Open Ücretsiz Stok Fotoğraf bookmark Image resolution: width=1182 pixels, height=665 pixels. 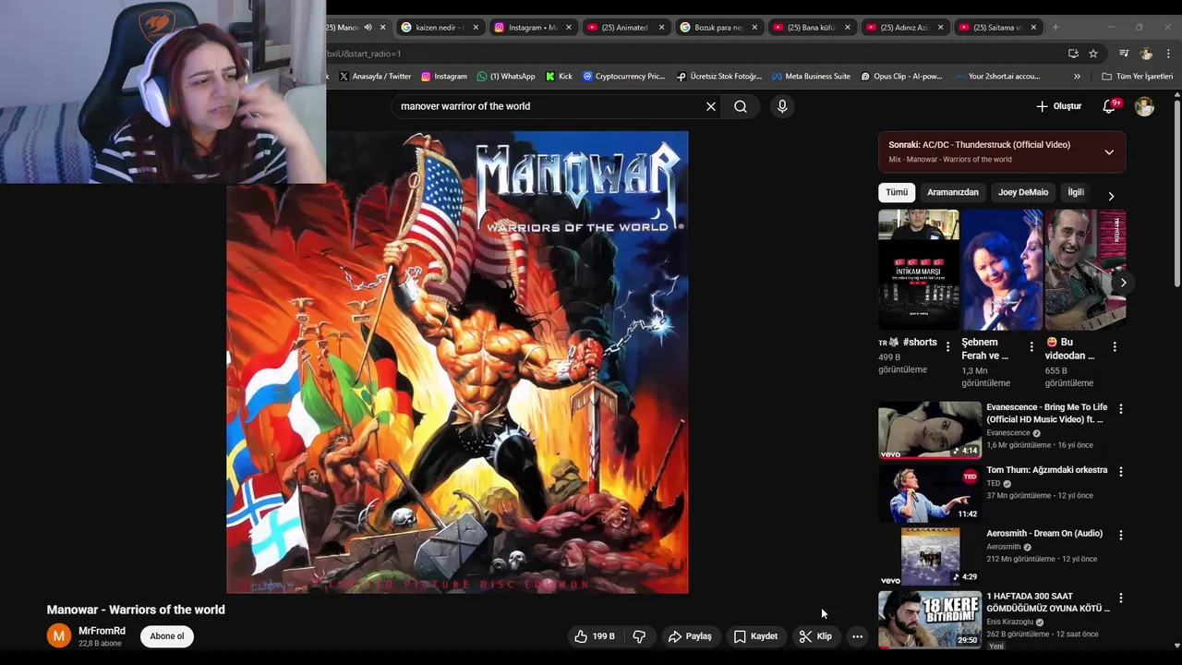point(719,77)
